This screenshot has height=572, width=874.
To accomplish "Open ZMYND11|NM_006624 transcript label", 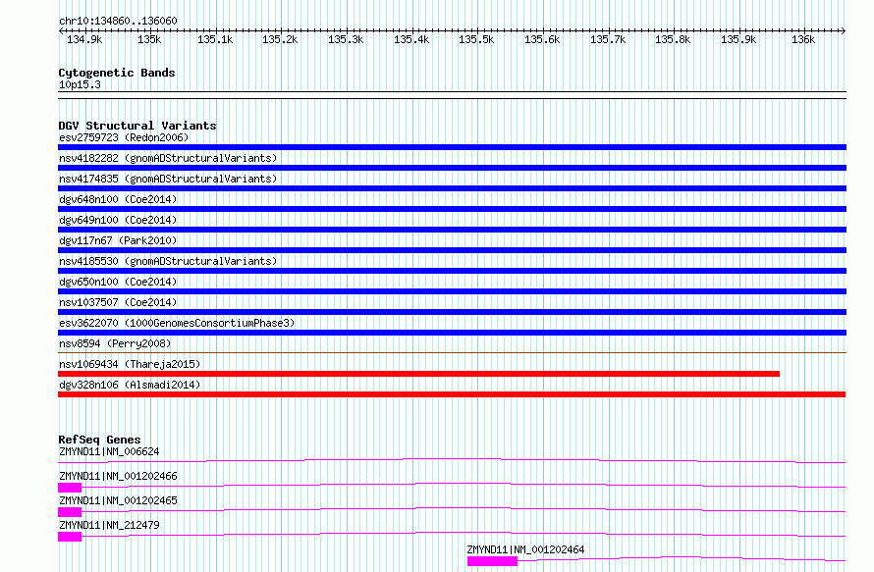I will [x=109, y=451].
